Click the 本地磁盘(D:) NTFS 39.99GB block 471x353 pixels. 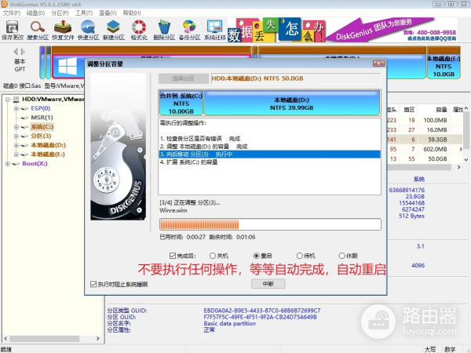tap(292, 103)
